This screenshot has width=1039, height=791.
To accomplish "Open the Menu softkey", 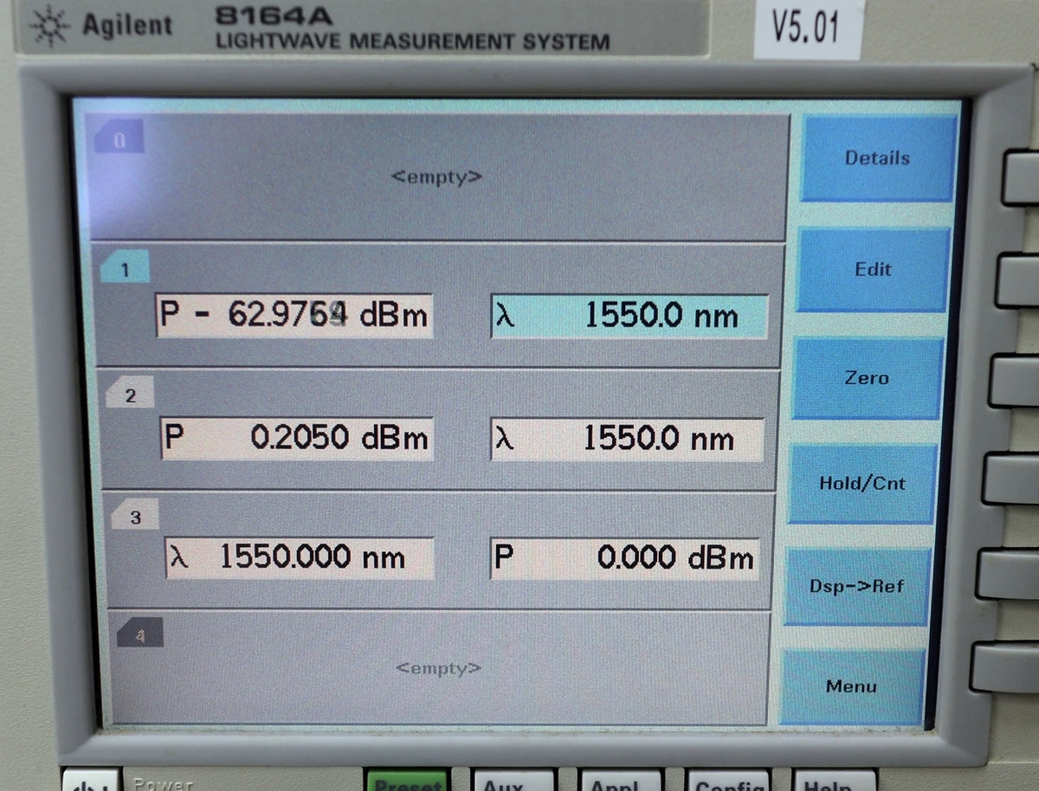I will point(852,686).
